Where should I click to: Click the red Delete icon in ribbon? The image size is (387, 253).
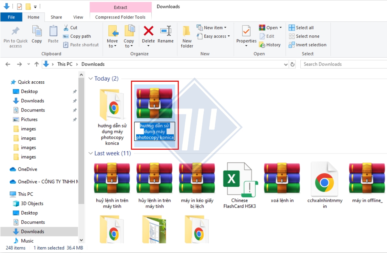148,31
